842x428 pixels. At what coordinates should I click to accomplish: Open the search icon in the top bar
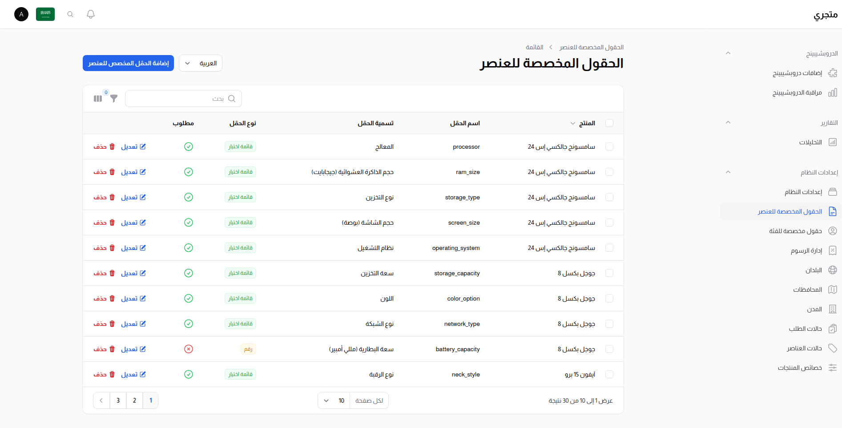[x=70, y=14]
